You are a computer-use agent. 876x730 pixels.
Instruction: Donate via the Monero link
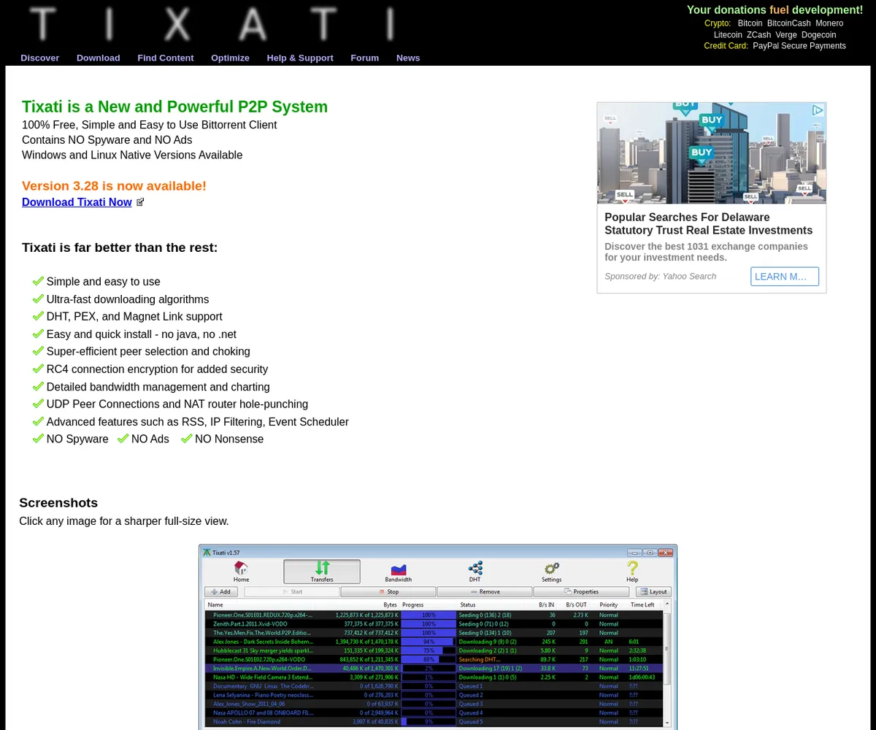click(x=829, y=23)
